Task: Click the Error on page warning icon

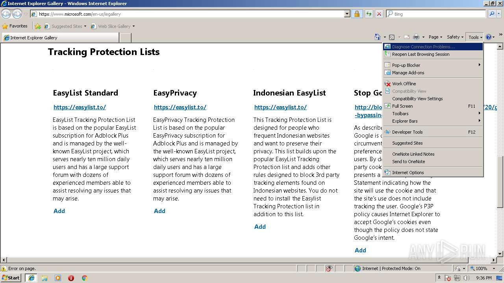Action: [4, 268]
